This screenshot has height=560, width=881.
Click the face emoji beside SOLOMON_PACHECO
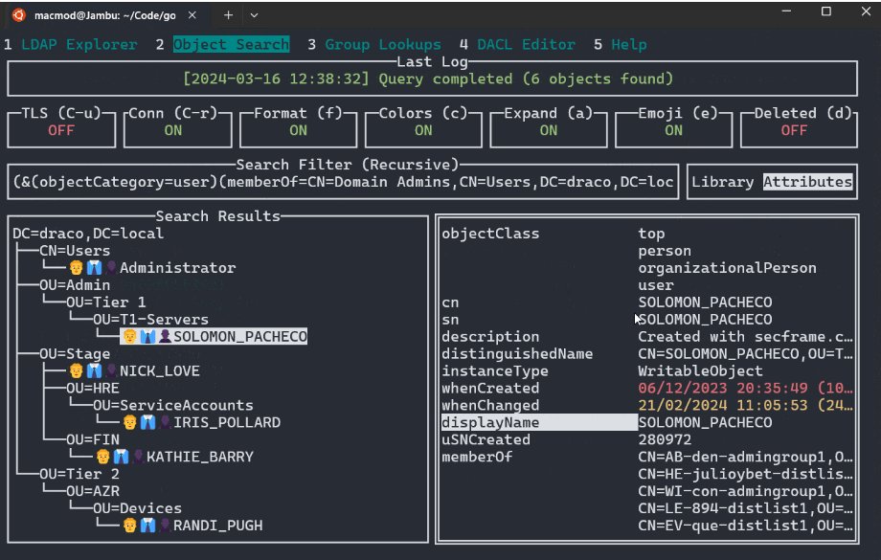coord(130,336)
